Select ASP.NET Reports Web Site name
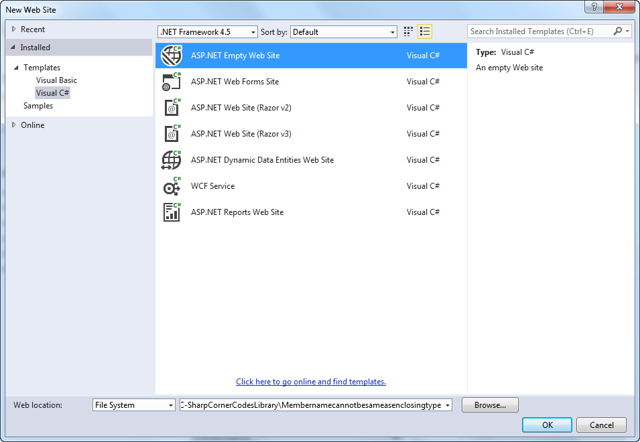The width and height of the screenshot is (640, 442). click(237, 212)
